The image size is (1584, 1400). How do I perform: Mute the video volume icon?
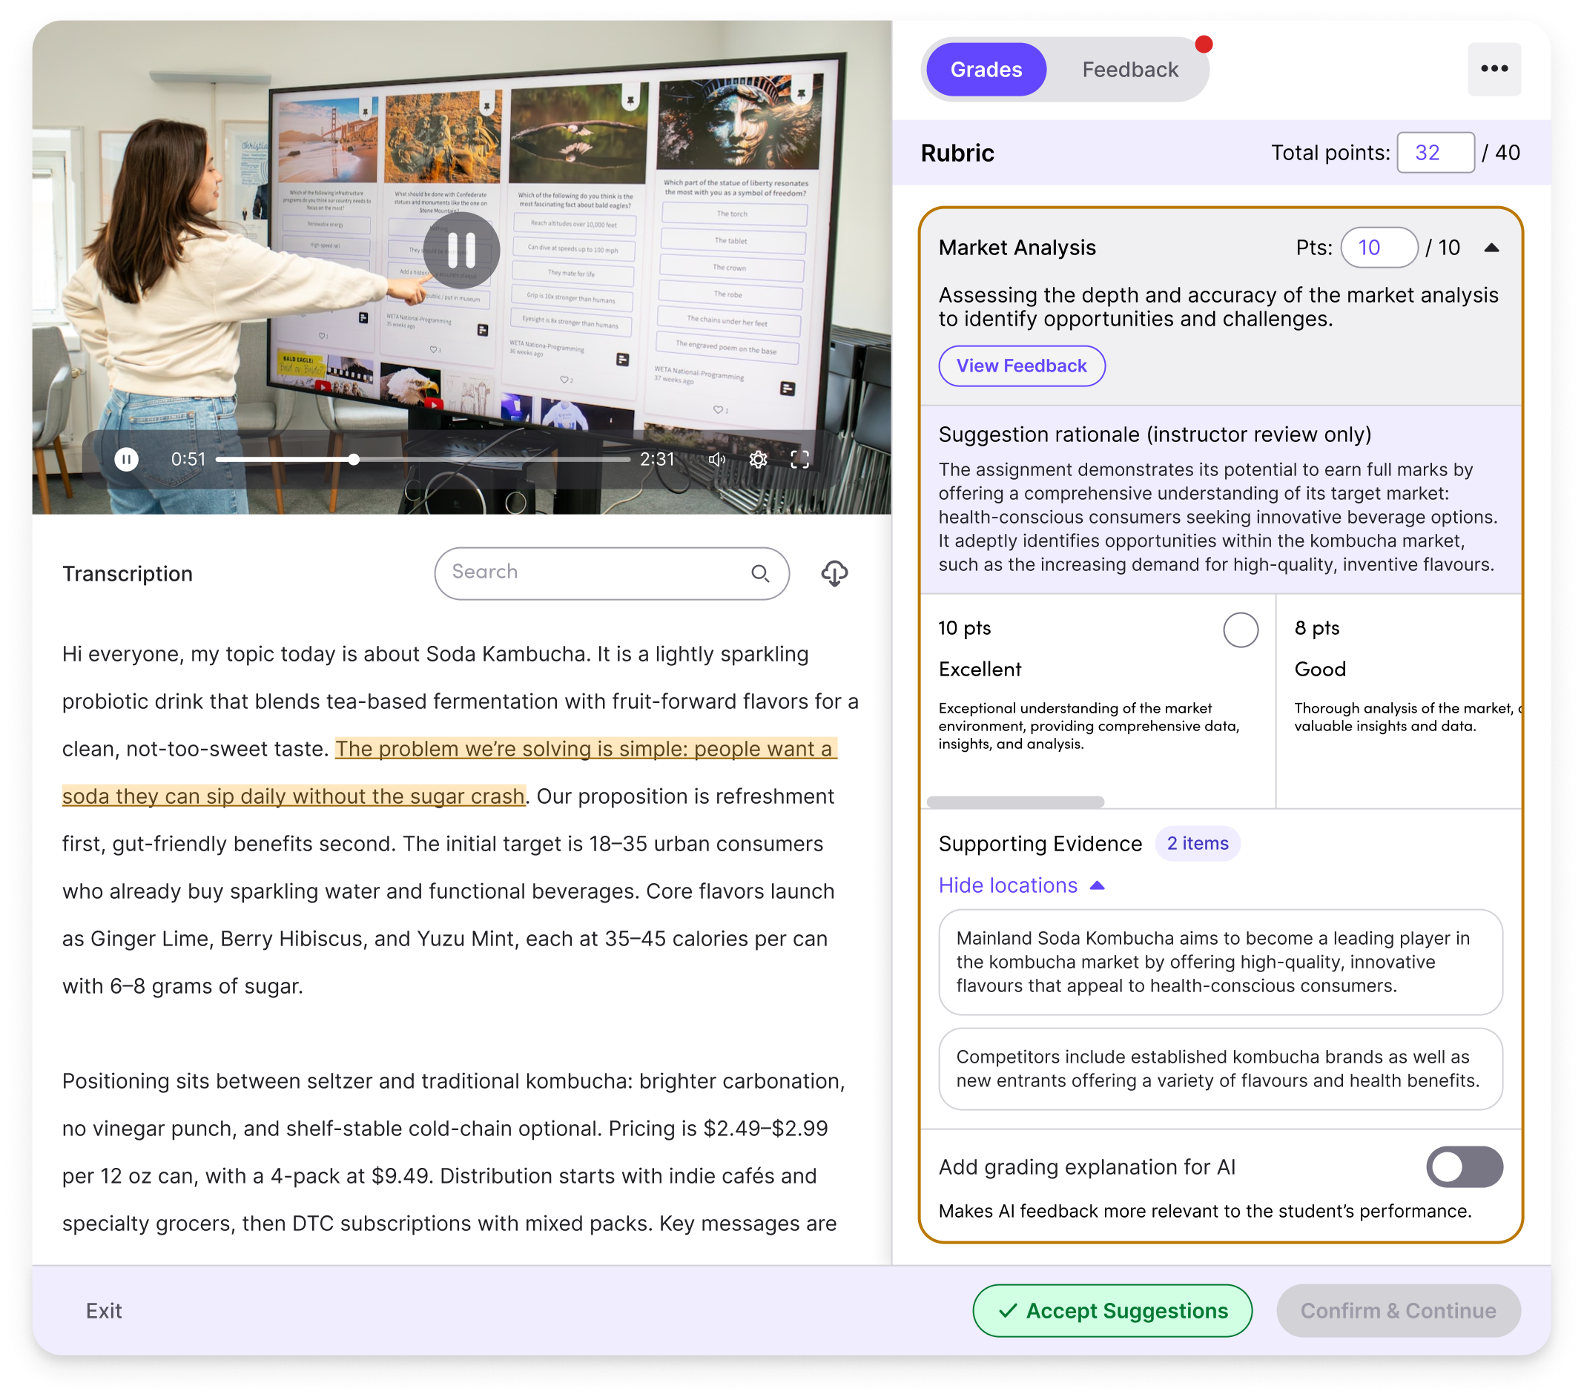717,460
